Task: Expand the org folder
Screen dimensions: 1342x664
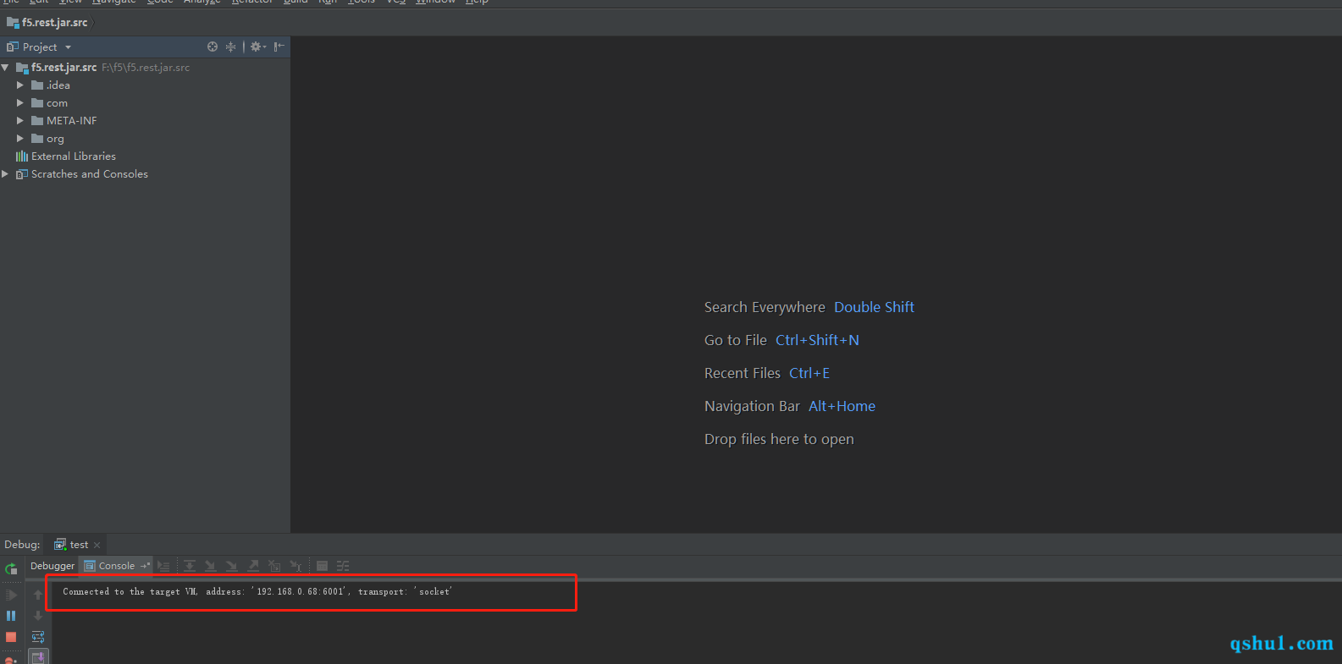Action: click(20, 139)
